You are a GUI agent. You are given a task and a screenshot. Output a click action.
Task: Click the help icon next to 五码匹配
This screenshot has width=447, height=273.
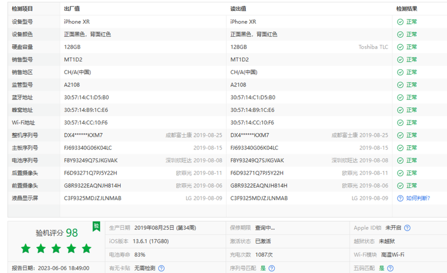point(390,269)
